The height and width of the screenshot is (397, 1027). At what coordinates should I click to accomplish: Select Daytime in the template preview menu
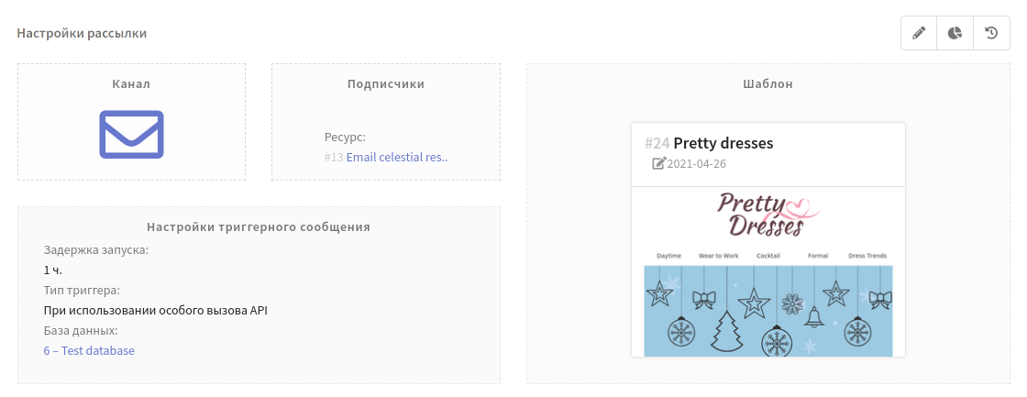point(668,256)
